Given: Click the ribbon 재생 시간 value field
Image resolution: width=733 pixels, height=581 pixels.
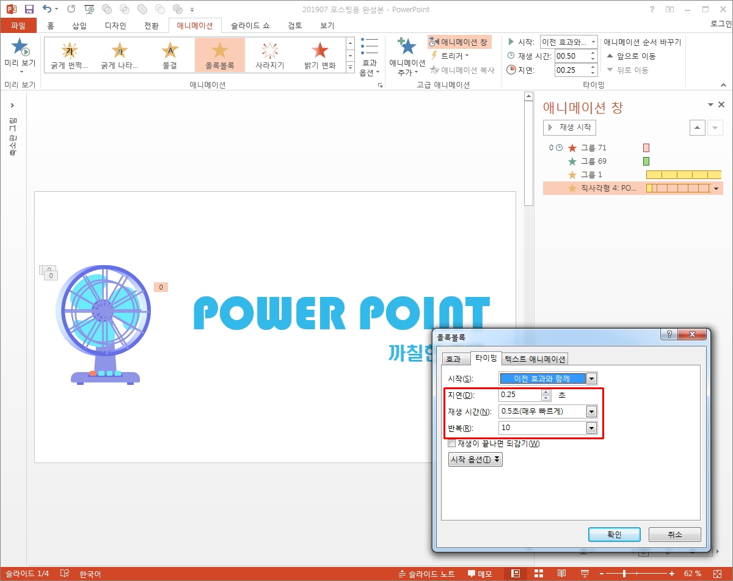Looking at the screenshot, I should point(571,56).
